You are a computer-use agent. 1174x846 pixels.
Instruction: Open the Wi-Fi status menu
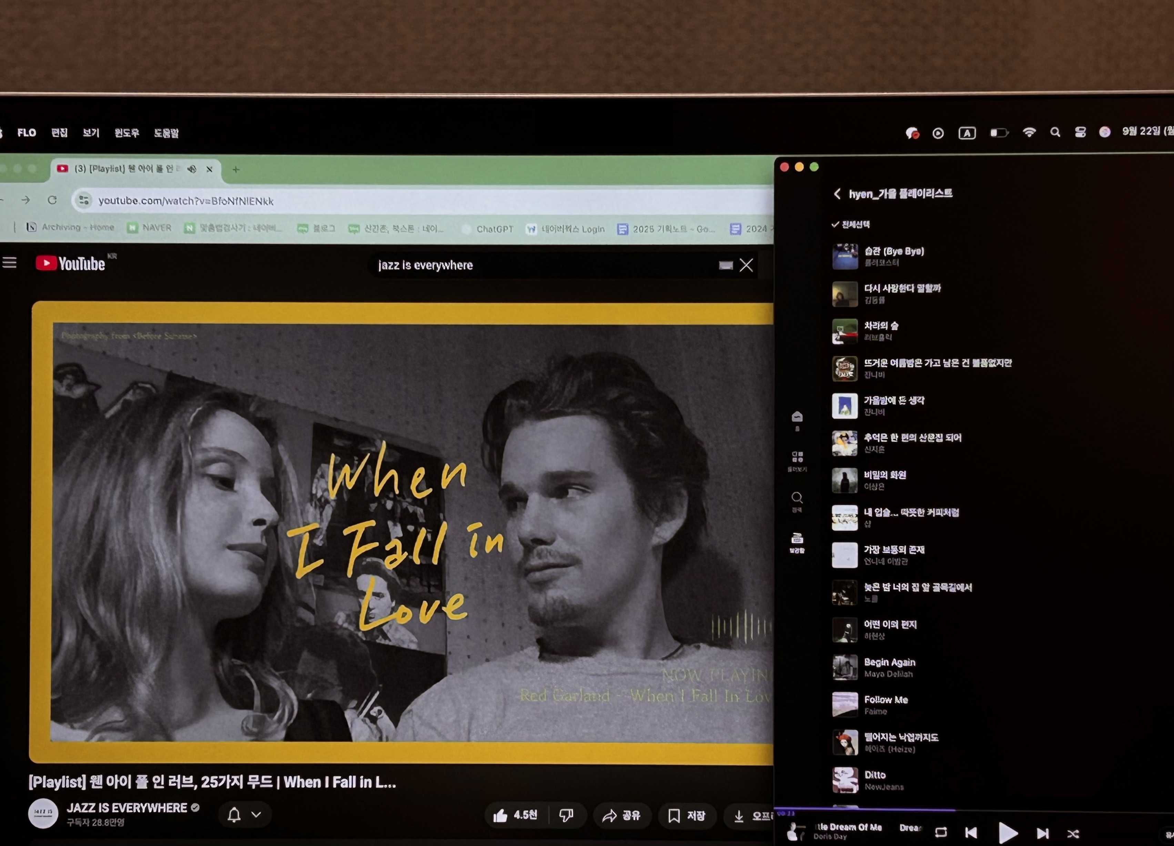(x=1029, y=132)
